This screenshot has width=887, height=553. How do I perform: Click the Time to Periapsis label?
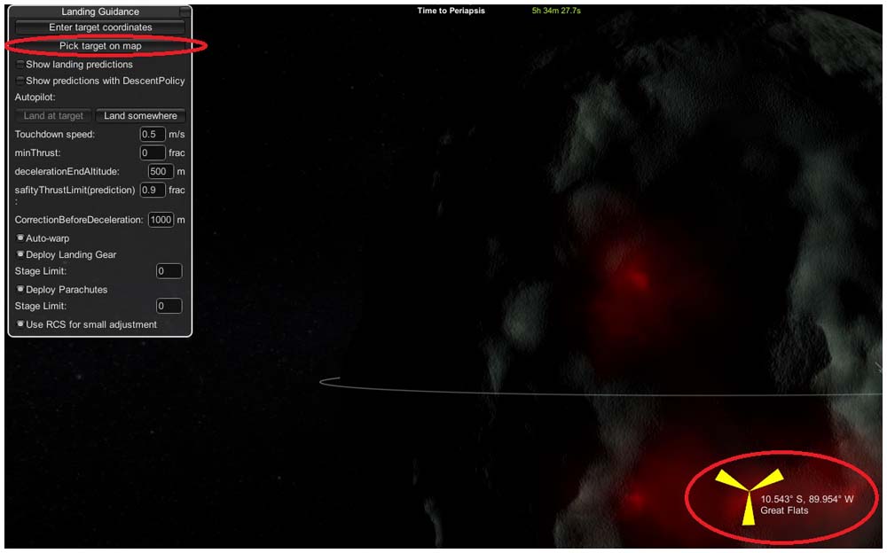pyautogui.click(x=451, y=10)
